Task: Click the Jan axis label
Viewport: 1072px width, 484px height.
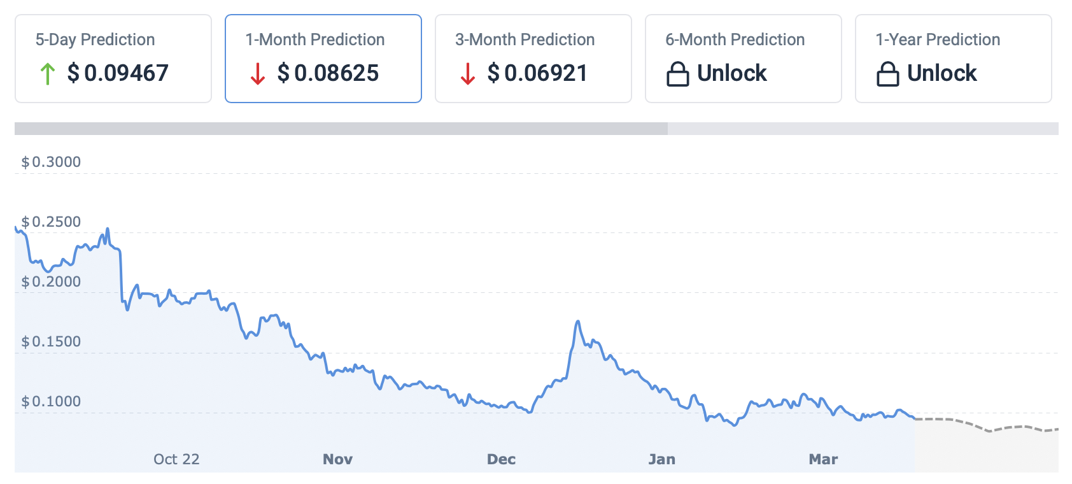Action: (661, 459)
